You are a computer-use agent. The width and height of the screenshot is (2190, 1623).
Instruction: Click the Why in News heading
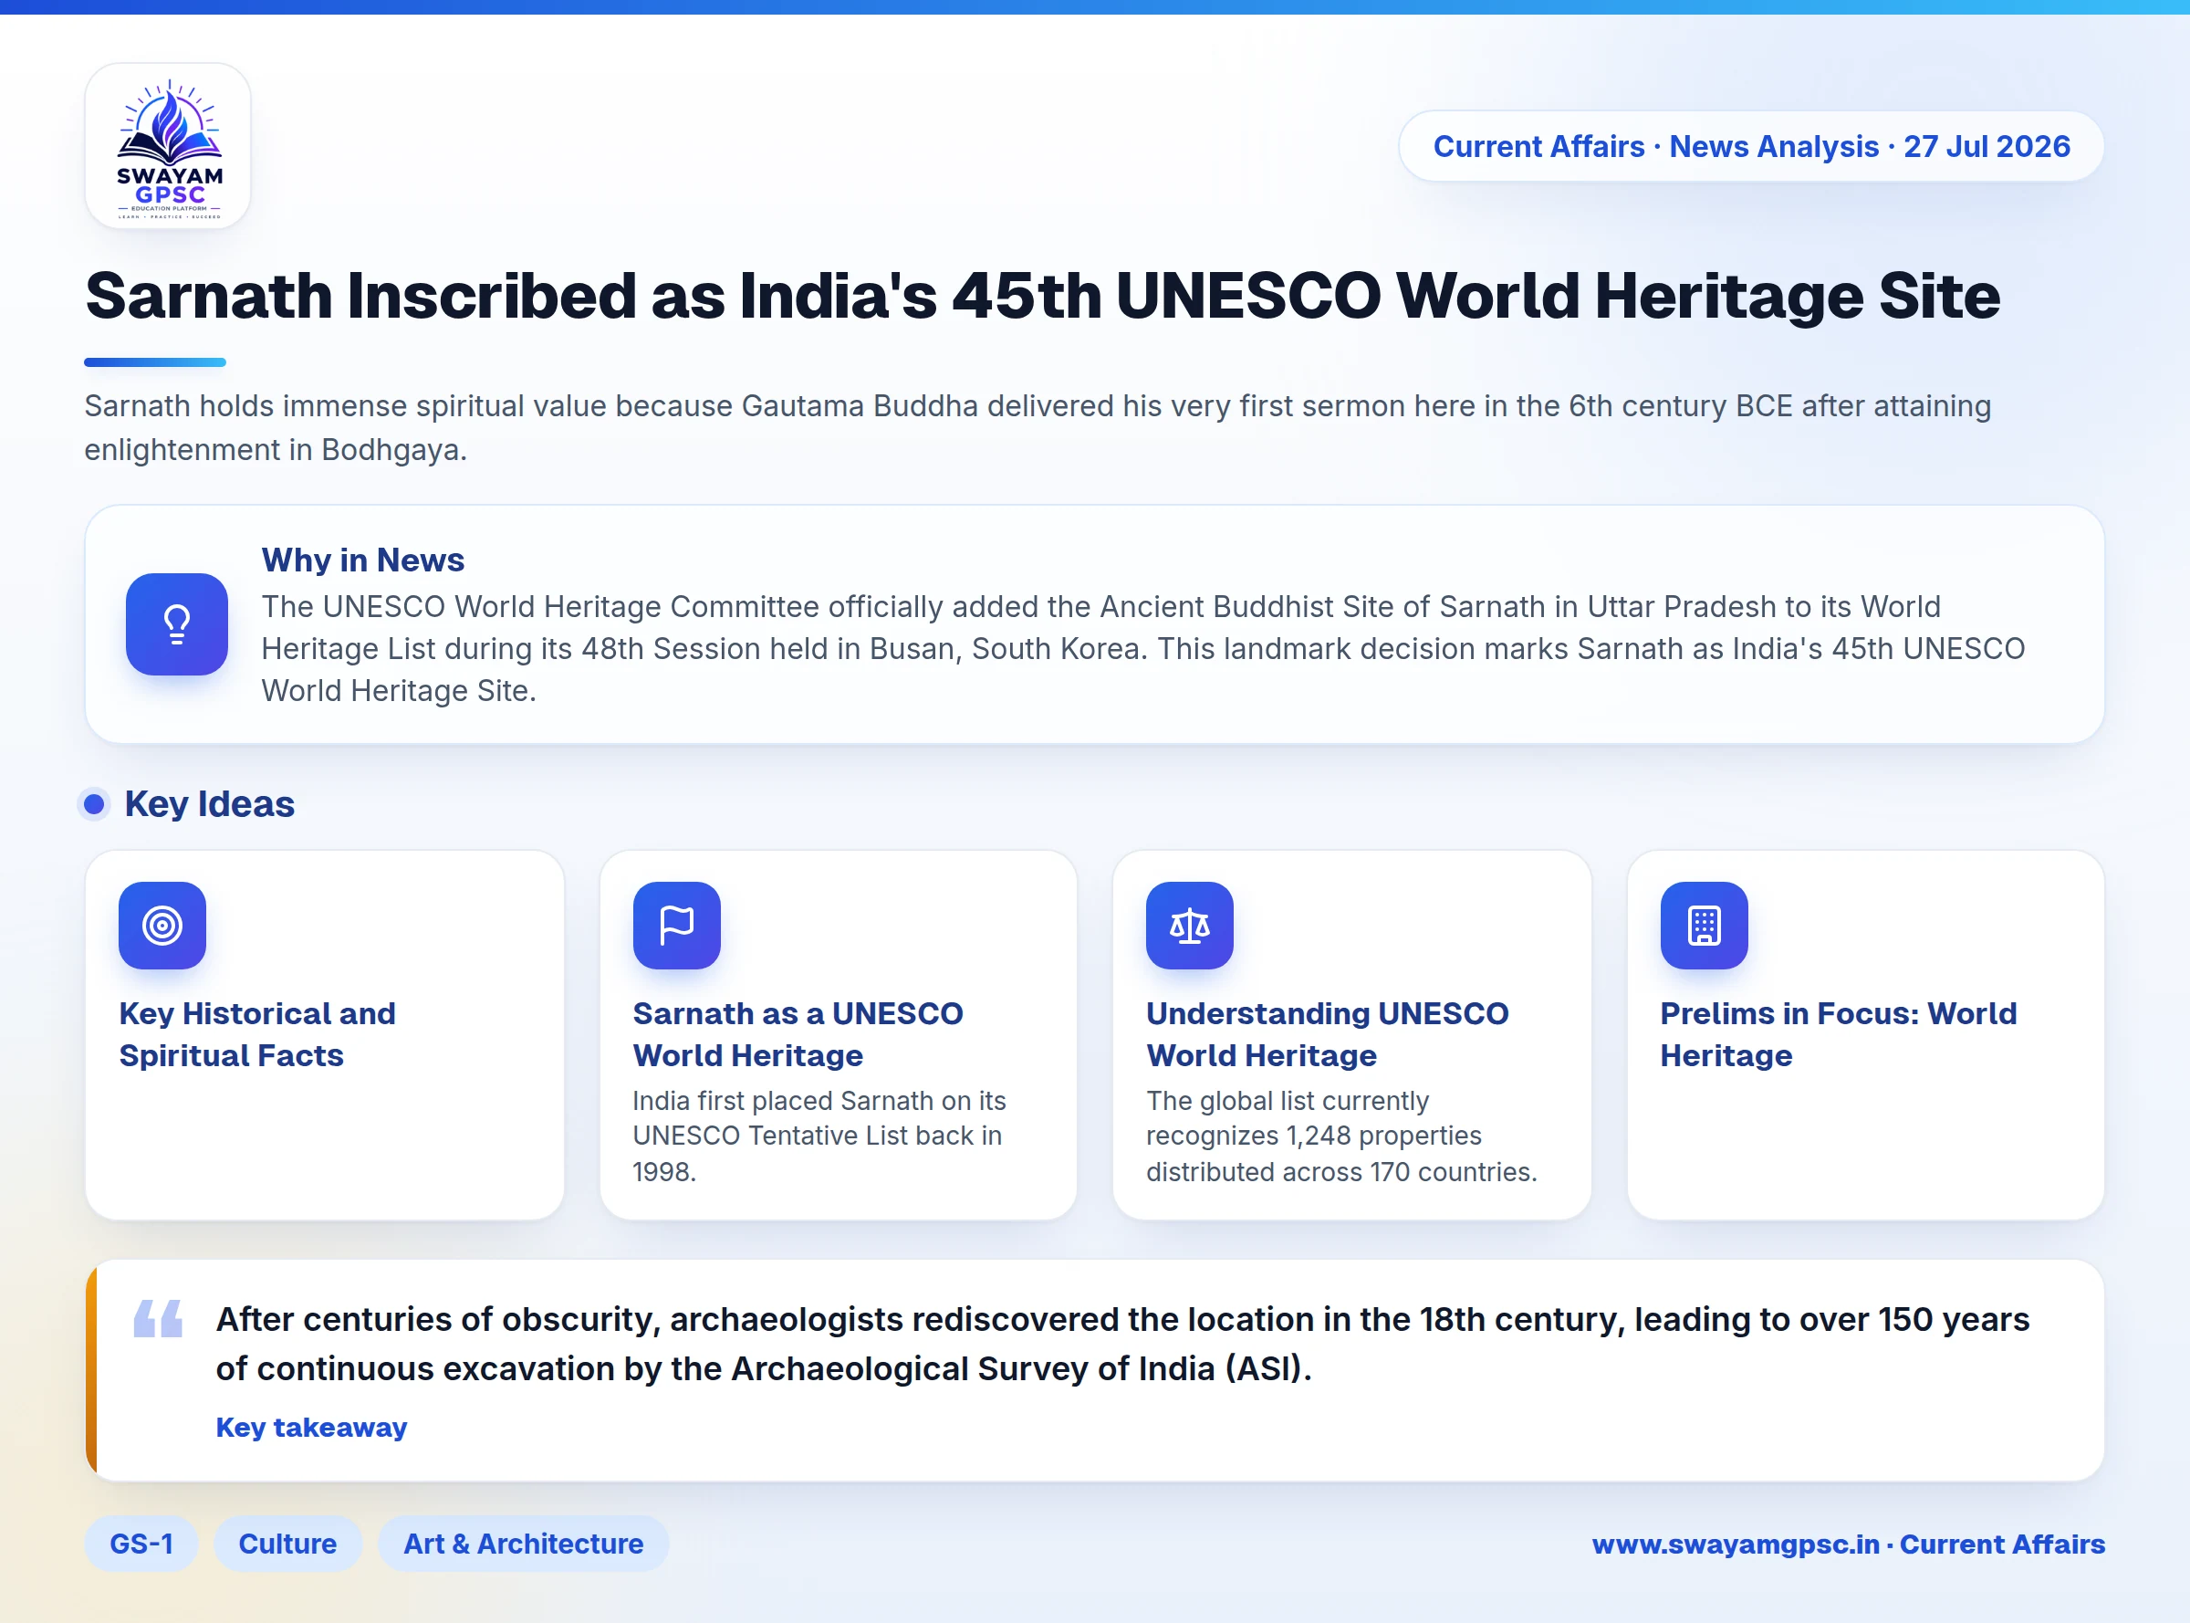point(362,560)
